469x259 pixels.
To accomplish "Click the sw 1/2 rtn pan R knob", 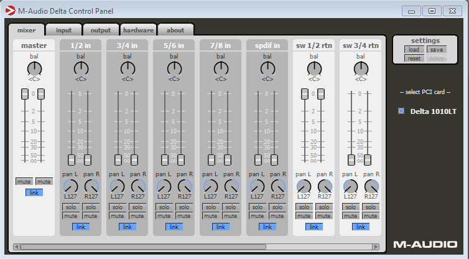I will tap(325, 186).
